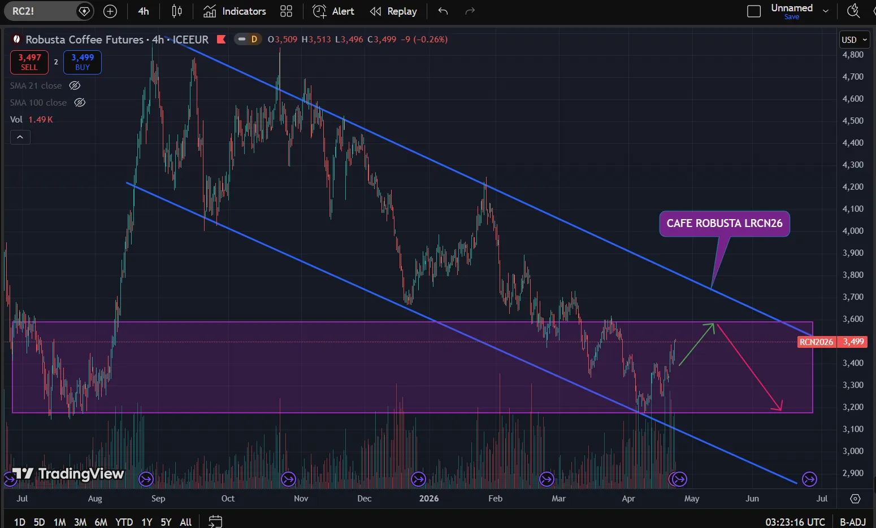876x528 pixels.
Task: Open the indicator templates grid icon
Action: (x=287, y=11)
